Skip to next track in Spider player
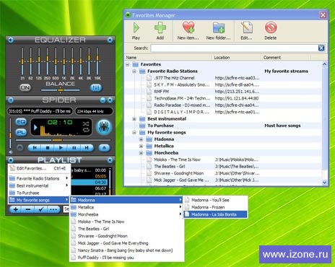 (87, 148)
